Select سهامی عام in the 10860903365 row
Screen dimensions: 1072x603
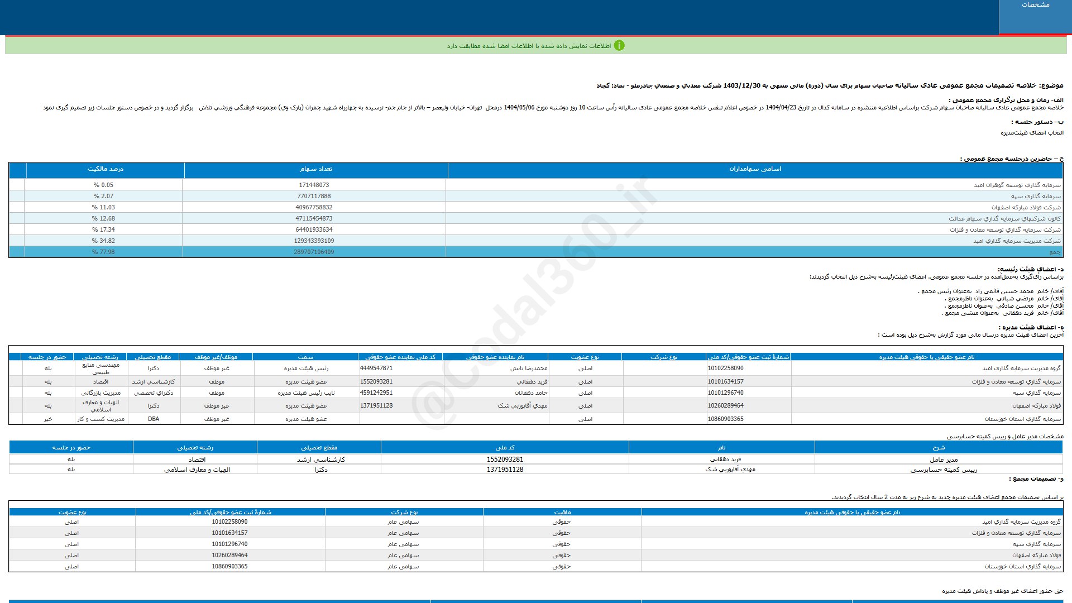pos(403,567)
